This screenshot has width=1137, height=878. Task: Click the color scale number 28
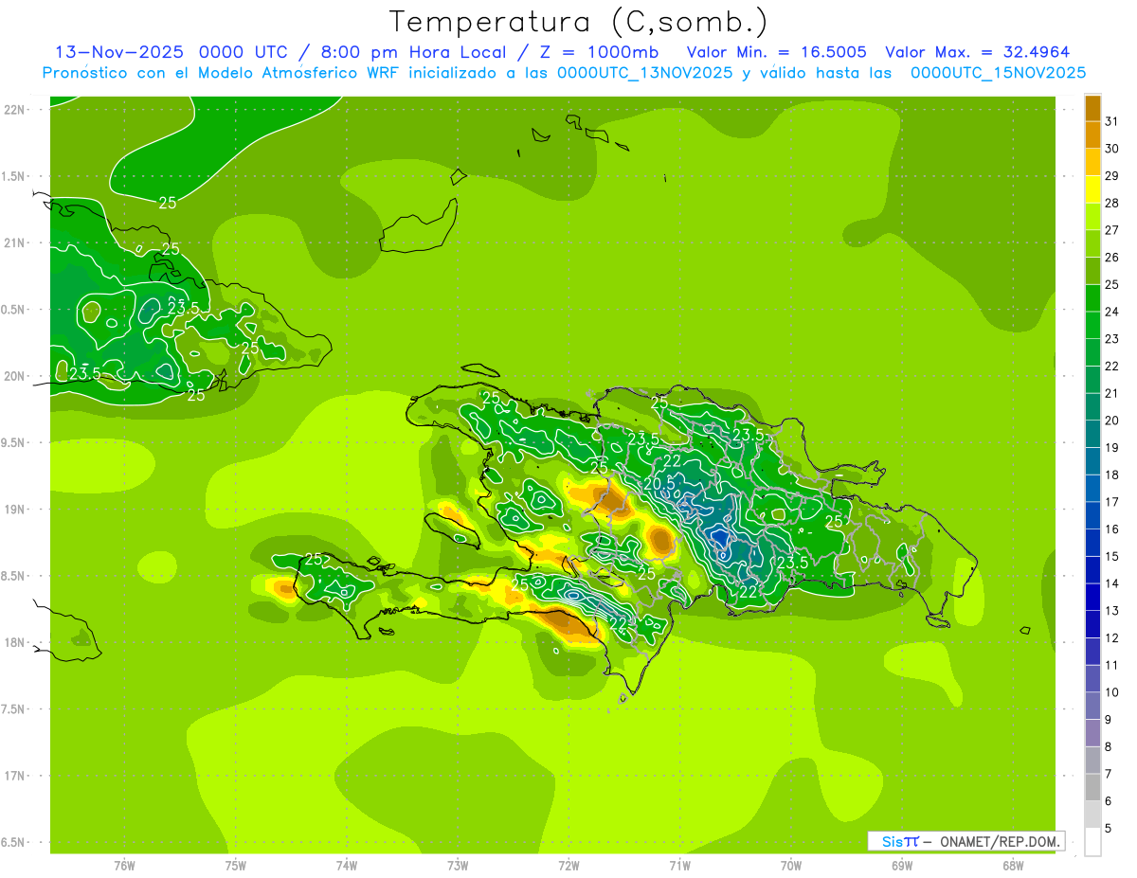pyautogui.click(x=1112, y=203)
